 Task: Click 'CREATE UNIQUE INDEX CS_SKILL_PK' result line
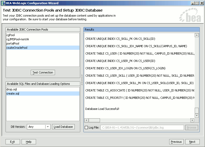120,39
